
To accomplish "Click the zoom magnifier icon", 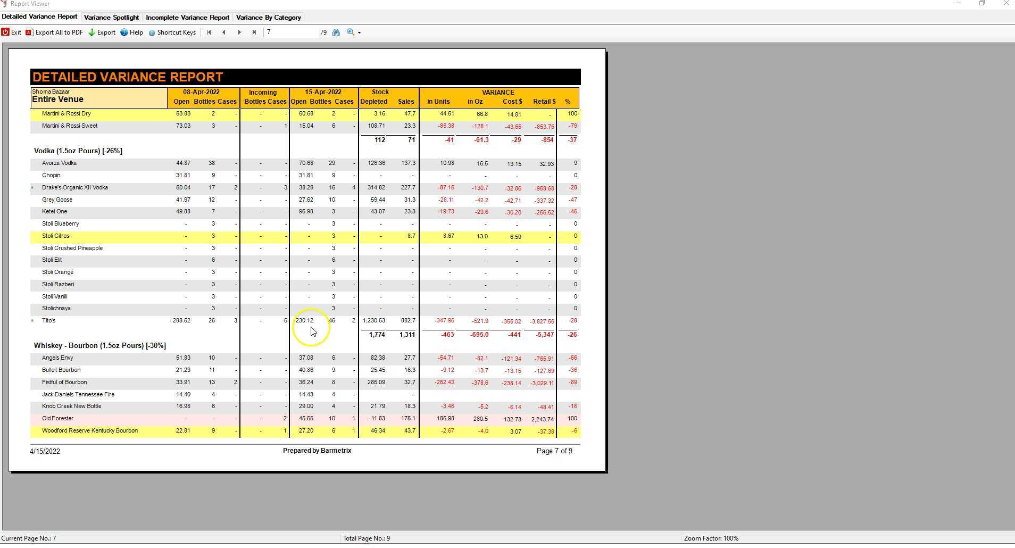I will pos(349,32).
